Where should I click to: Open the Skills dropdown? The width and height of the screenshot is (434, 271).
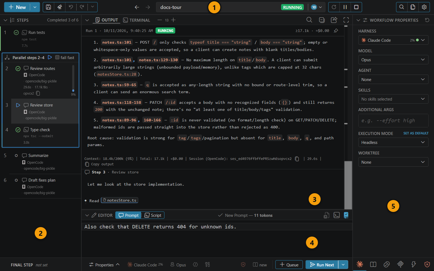click(393, 99)
